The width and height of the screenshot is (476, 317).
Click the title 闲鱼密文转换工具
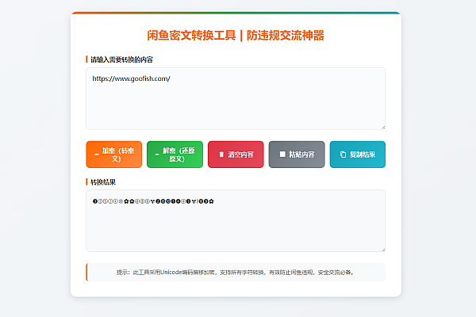coord(191,36)
